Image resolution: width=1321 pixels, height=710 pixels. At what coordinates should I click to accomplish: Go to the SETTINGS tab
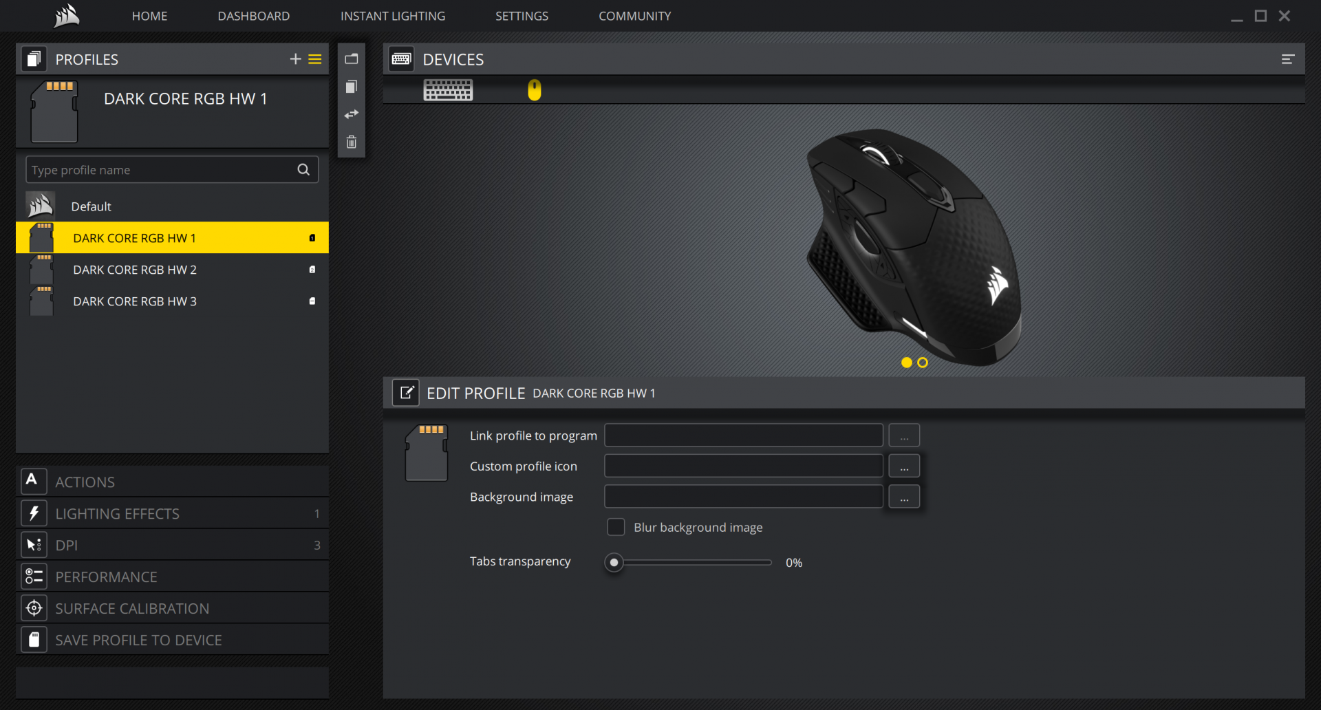coord(522,16)
